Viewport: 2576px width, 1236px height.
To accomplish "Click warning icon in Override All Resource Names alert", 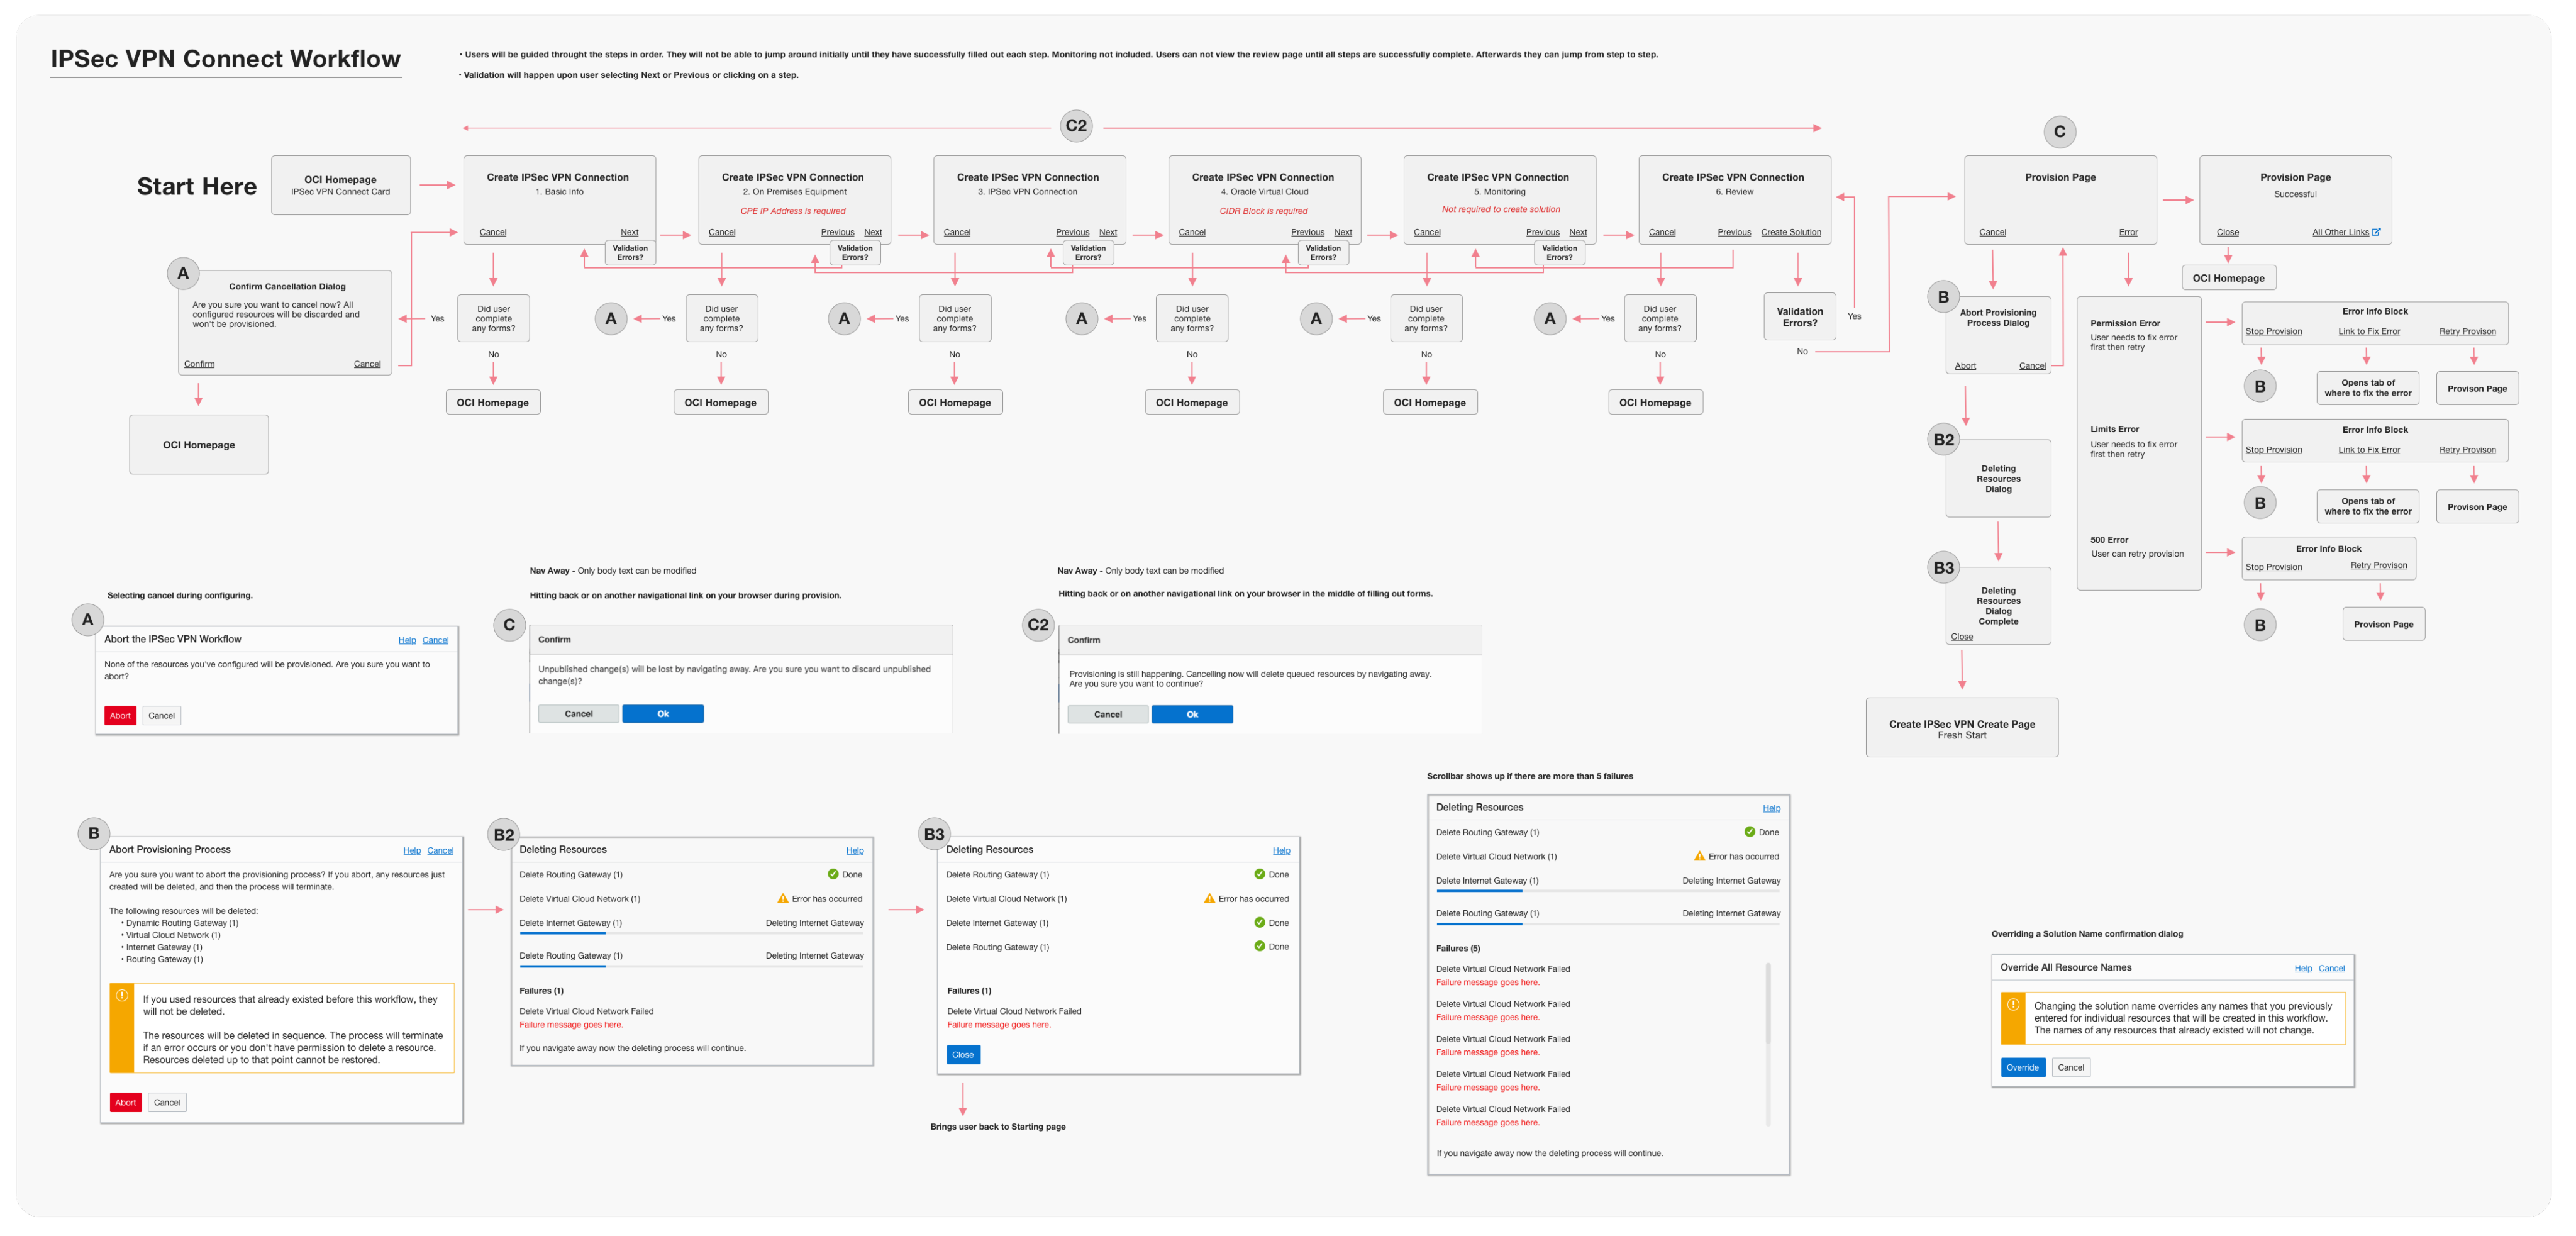I will 2013,1004.
